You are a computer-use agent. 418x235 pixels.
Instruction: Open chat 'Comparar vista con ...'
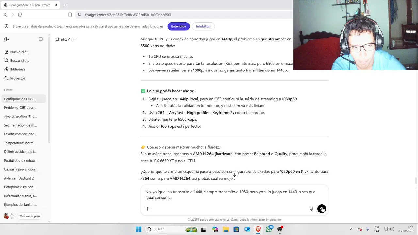pyautogui.click(x=24, y=187)
